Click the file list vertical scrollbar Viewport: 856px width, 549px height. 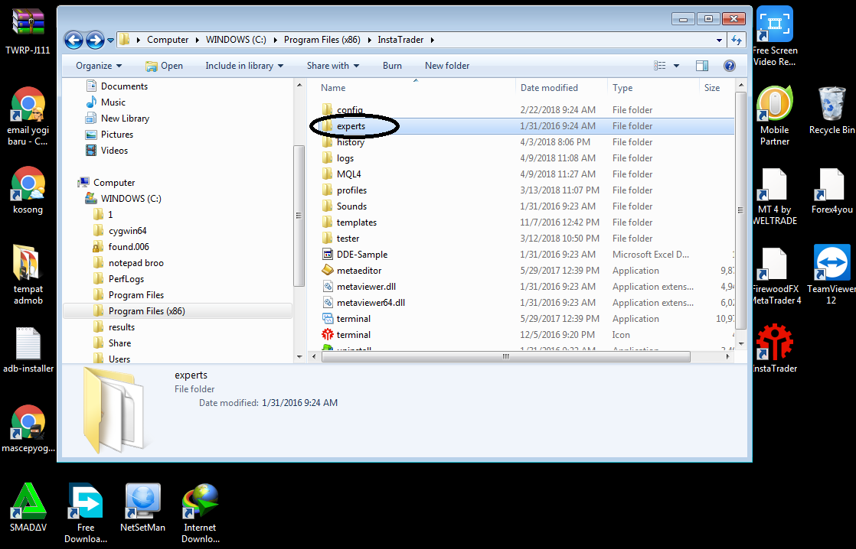[x=741, y=210]
